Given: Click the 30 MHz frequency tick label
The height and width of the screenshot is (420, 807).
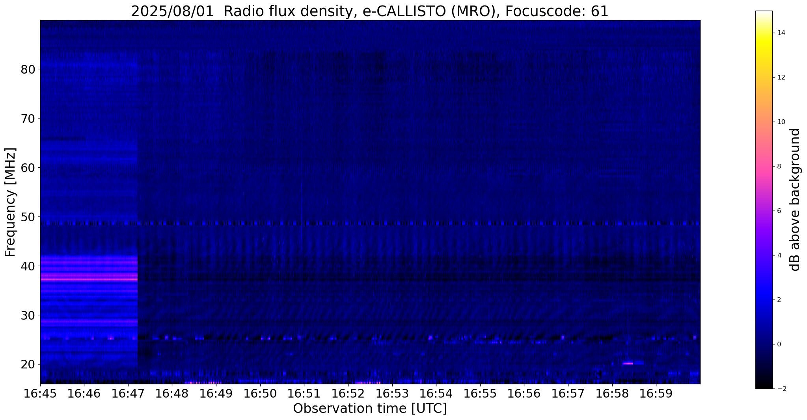Looking at the screenshot, I should point(28,315).
